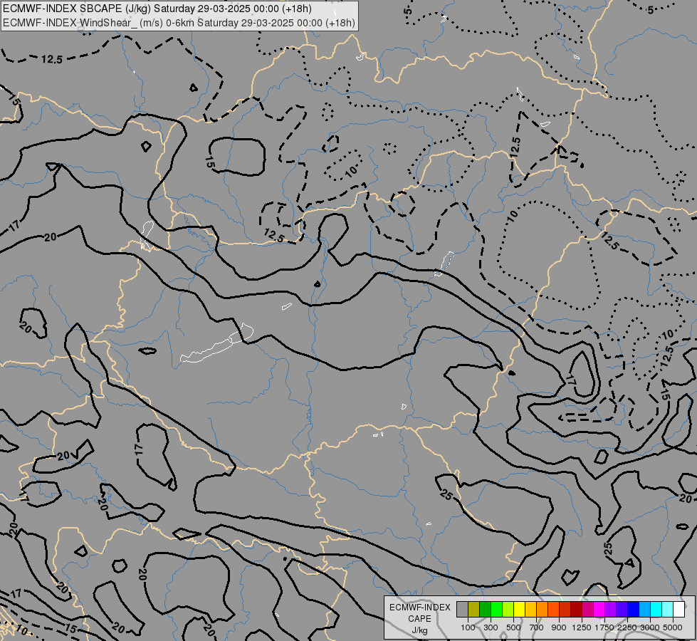Click the ECMWF-INDEX SBCAPE title line

[x=157, y=9]
